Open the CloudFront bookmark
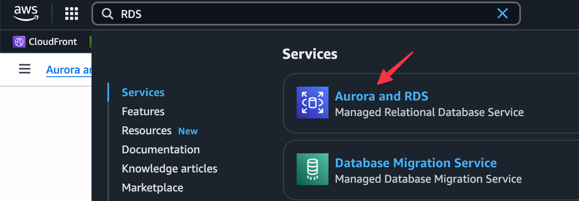 (x=45, y=42)
